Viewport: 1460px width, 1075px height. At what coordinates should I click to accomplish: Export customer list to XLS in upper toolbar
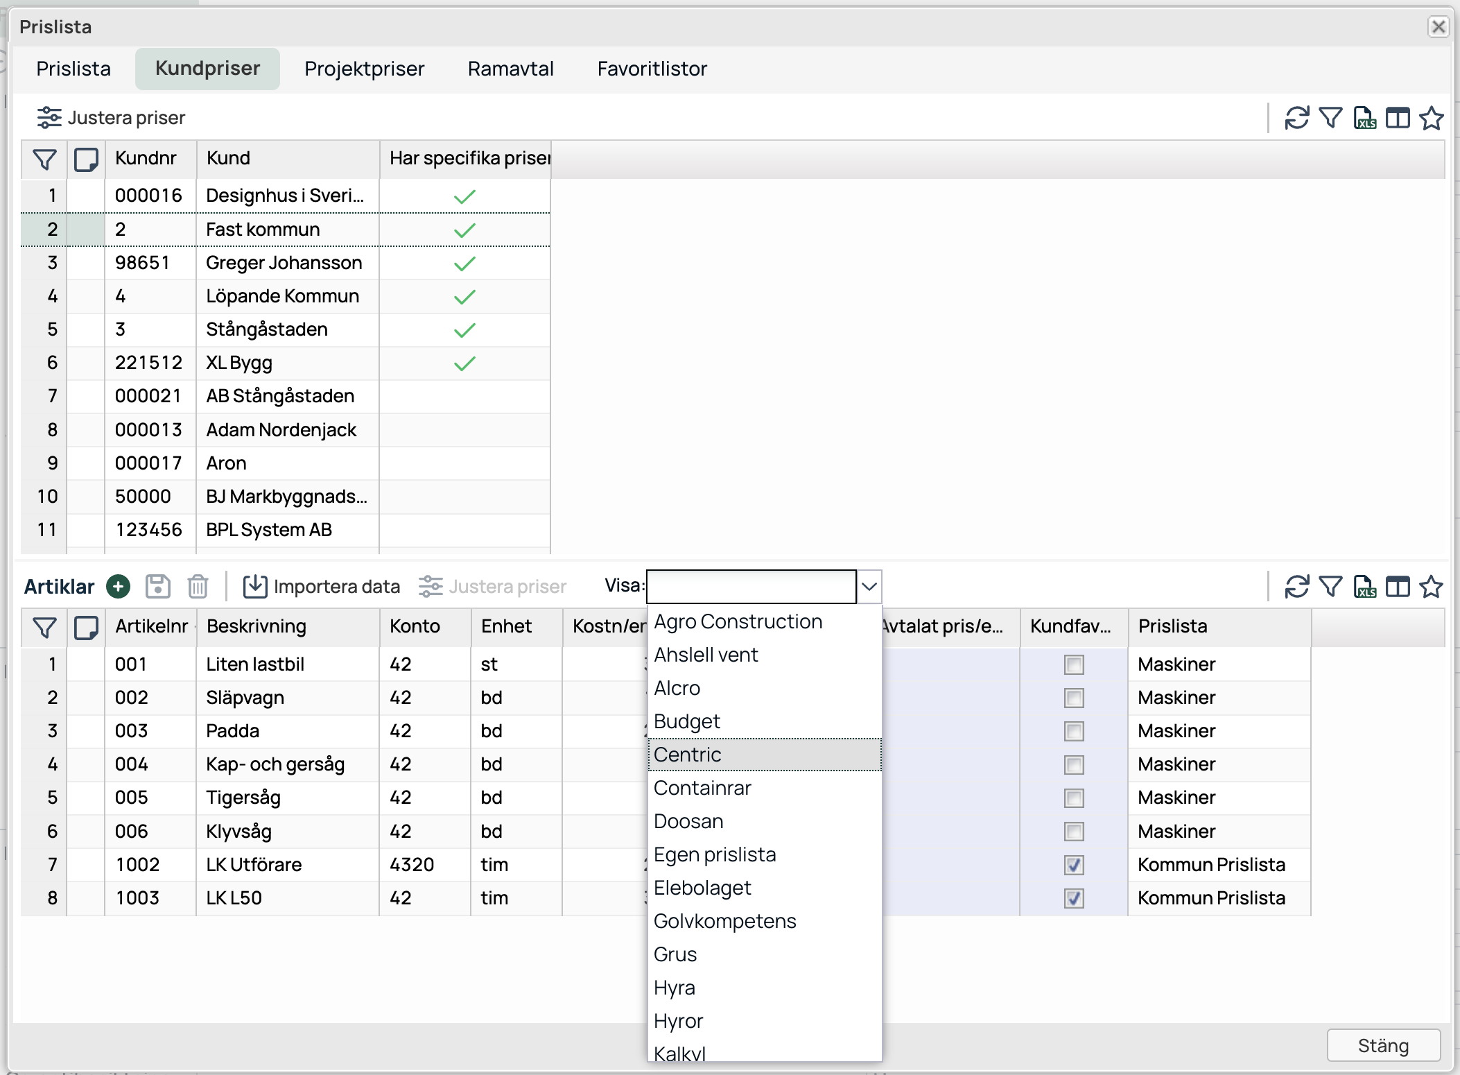[x=1364, y=118]
